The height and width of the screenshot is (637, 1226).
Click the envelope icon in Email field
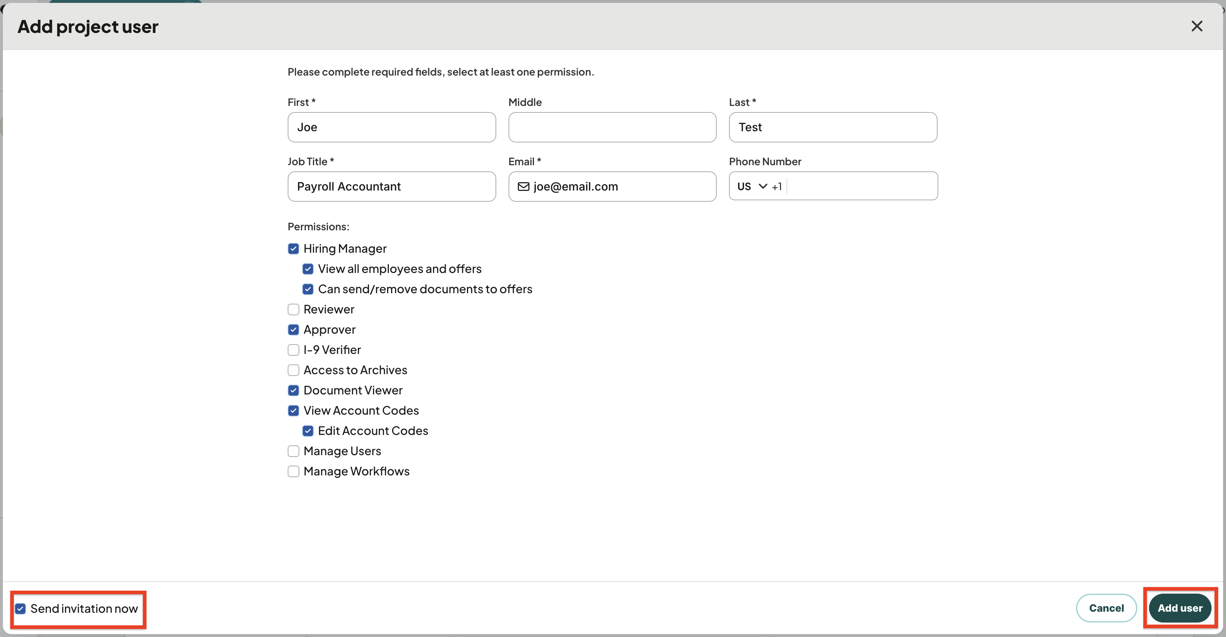pos(523,187)
